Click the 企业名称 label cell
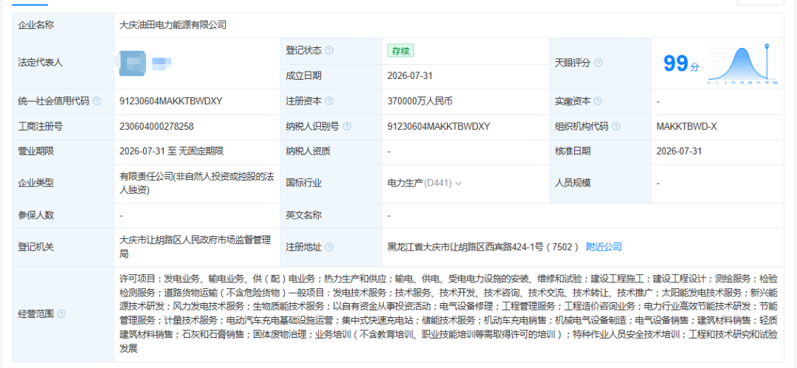 click(x=63, y=25)
